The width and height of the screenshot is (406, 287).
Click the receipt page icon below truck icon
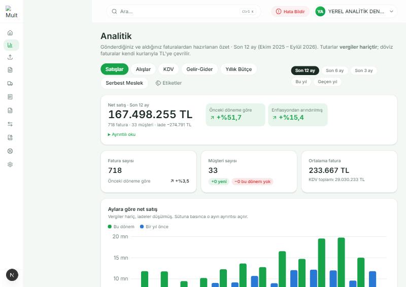[10, 97]
